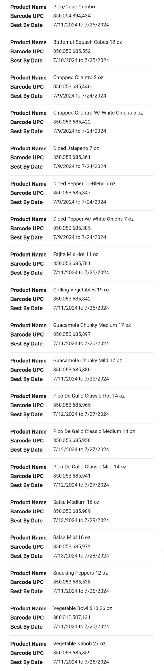Select Diced Pepper W/ White Onions text
The height and width of the screenshot is (671, 164).
coord(93,219)
